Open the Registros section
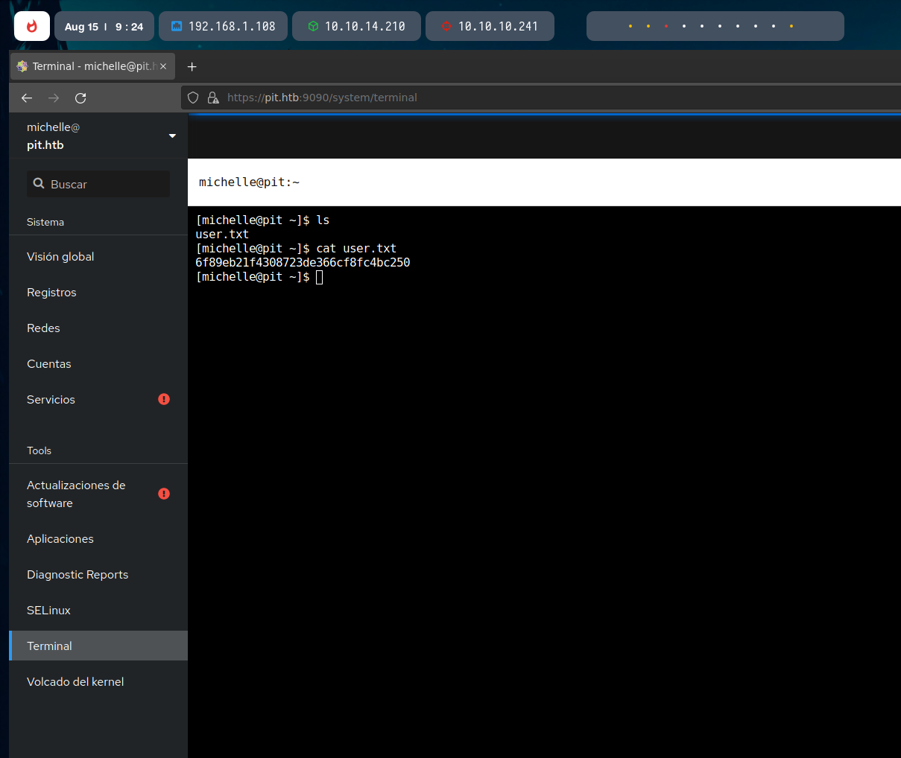 [x=51, y=293]
